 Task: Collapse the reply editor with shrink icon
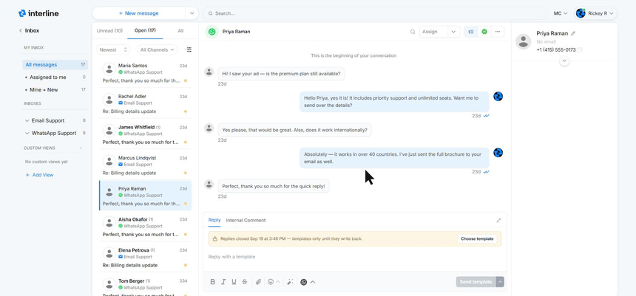pyautogui.click(x=498, y=220)
